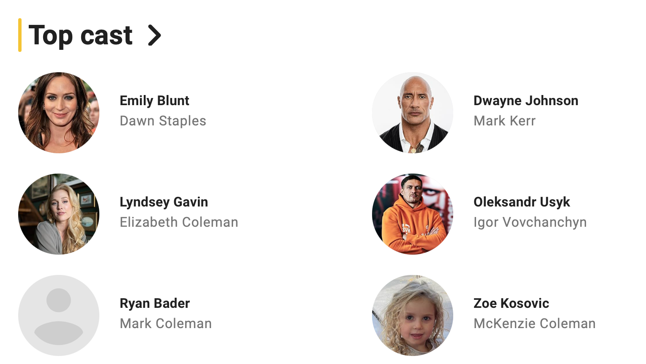Image resolution: width=646 pixels, height=364 pixels.
Task: Open the Ryan Bader name link
Action: point(155,303)
